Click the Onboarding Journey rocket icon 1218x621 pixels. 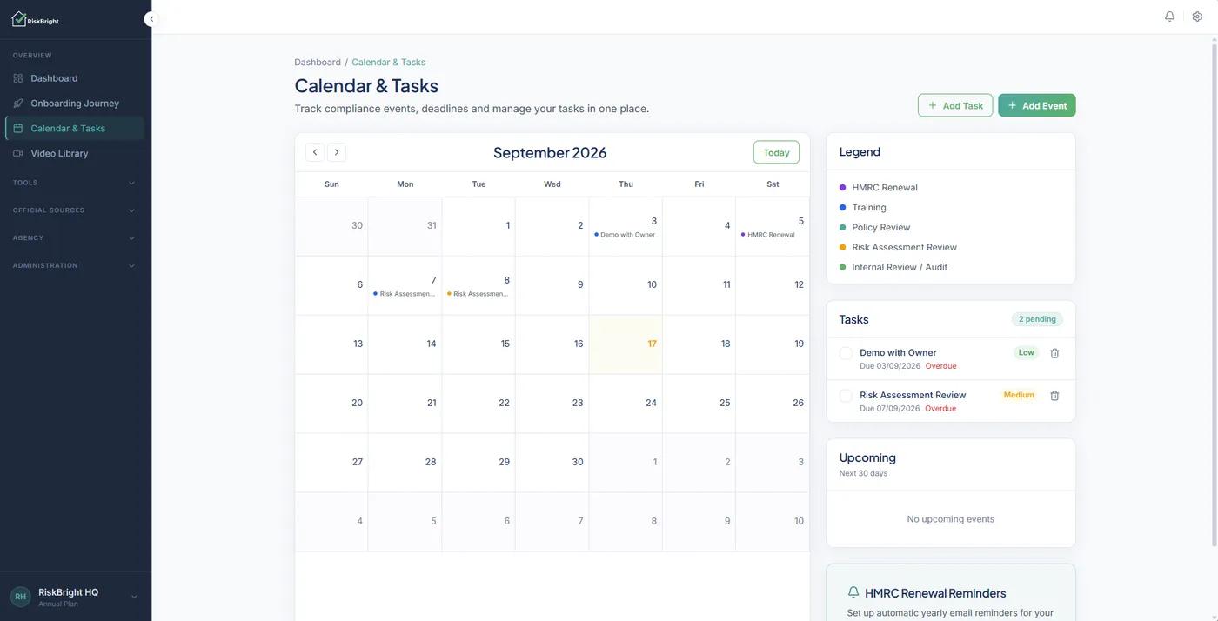coord(18,103)
